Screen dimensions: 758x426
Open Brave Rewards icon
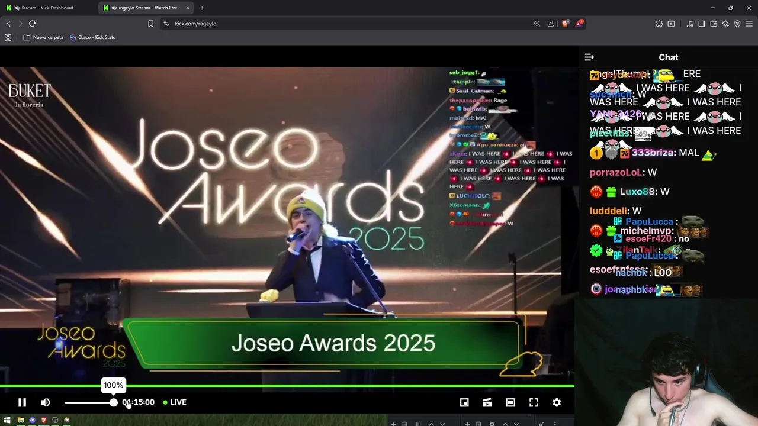(x=579, y=24)
